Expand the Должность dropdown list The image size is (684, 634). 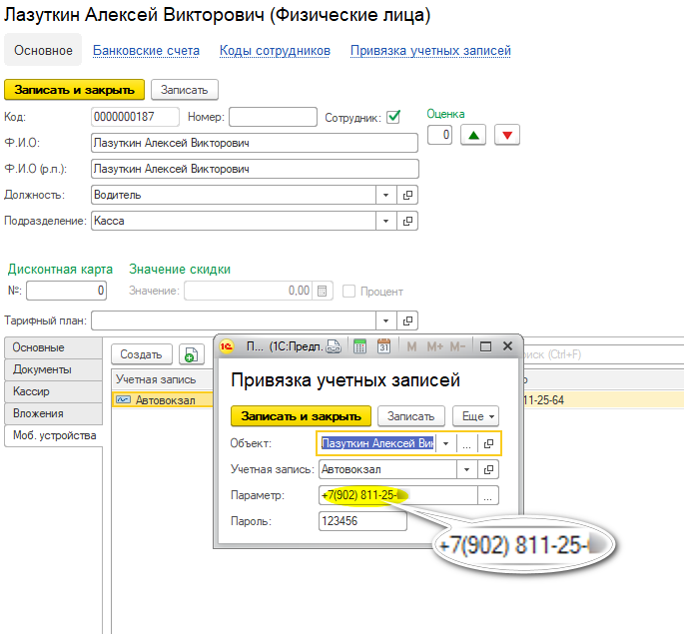(x=386, y=195)
